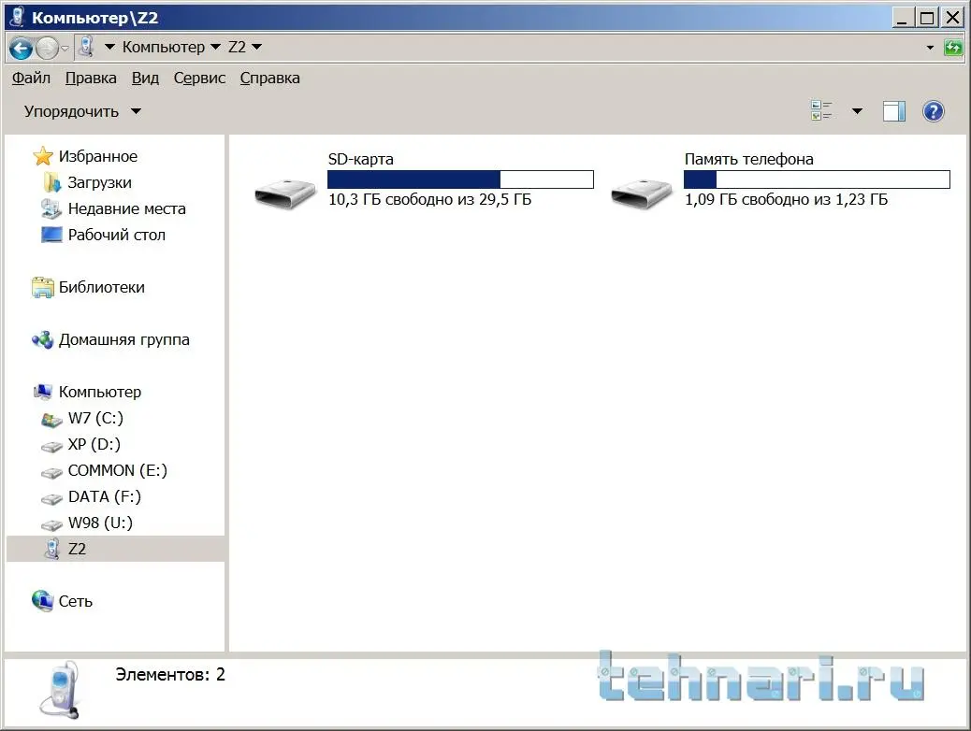Open XP (D:) drive in tree
The image size is (971, 731).
click(94, 444)
